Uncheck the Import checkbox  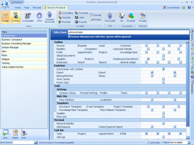point(152,72)
